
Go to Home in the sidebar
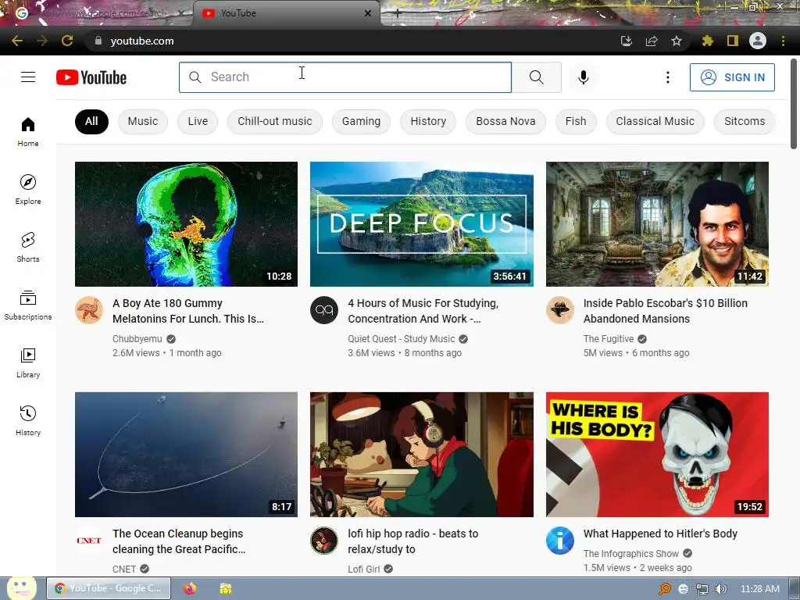point(28,131)
